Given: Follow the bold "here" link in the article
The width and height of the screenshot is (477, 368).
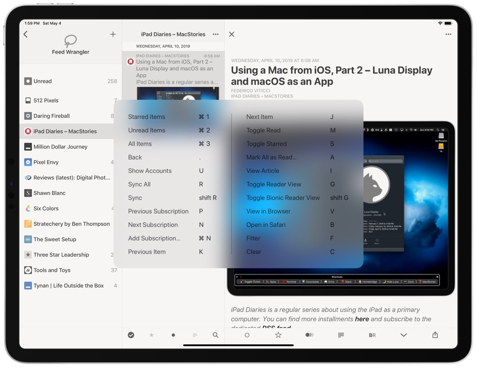Looking at the screenshot, I should (x=362, y=319).
